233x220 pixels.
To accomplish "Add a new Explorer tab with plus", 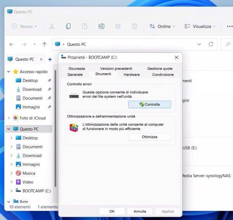I will click(x=50, y=60).
